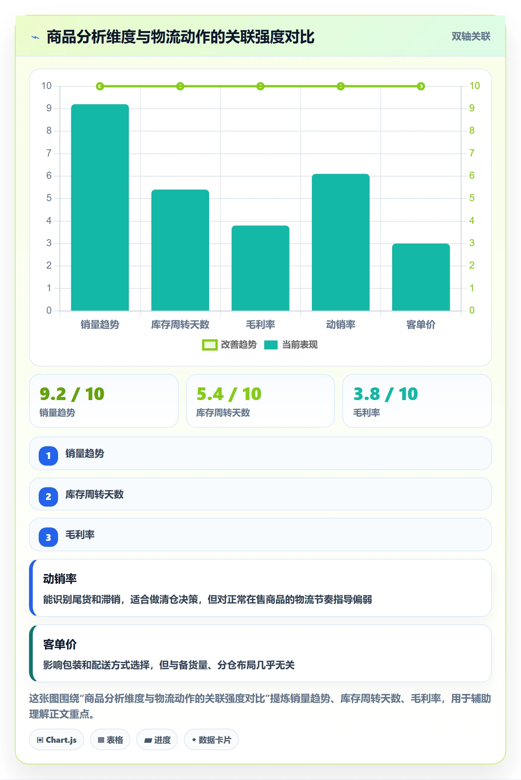This screenshot has height=780, width=521.
Task: Click the 动销率 card heading
Action: pos(60,579)
